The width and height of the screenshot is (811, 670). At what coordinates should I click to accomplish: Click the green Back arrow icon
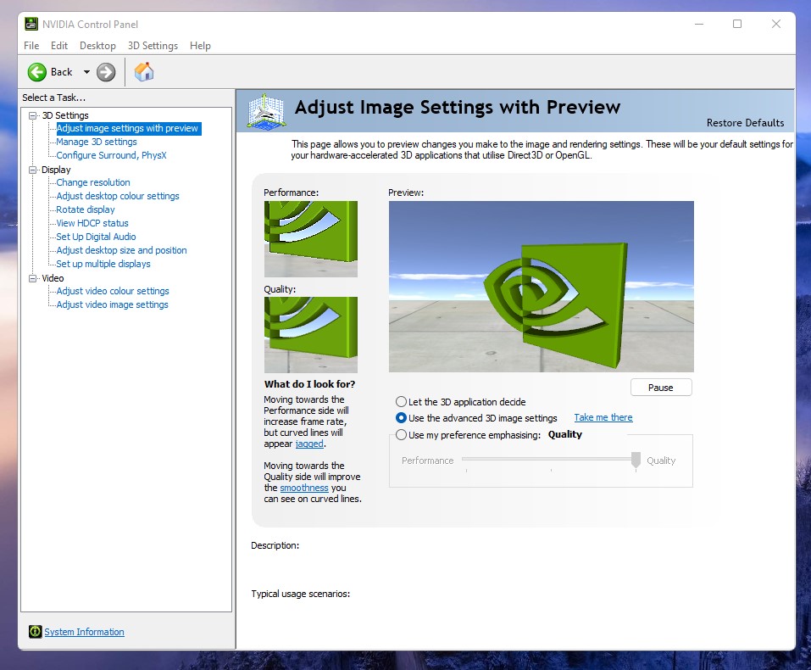tap(36, 72)
